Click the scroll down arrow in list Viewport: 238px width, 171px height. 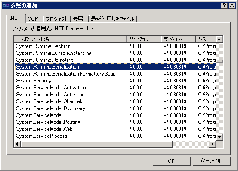coord(219,137)
